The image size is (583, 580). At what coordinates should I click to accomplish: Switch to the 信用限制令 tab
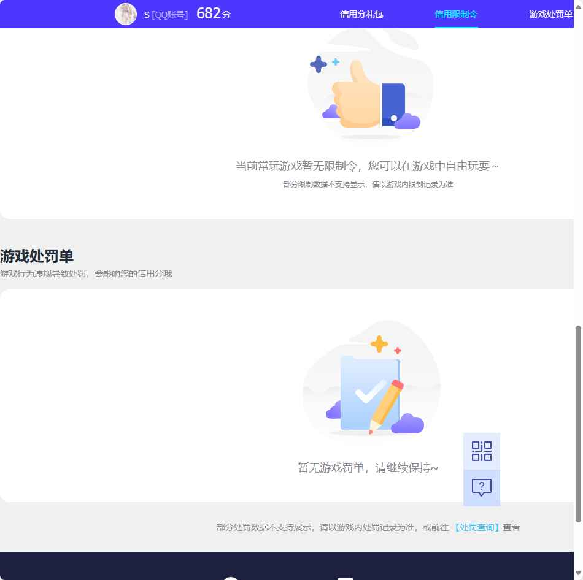456,14
